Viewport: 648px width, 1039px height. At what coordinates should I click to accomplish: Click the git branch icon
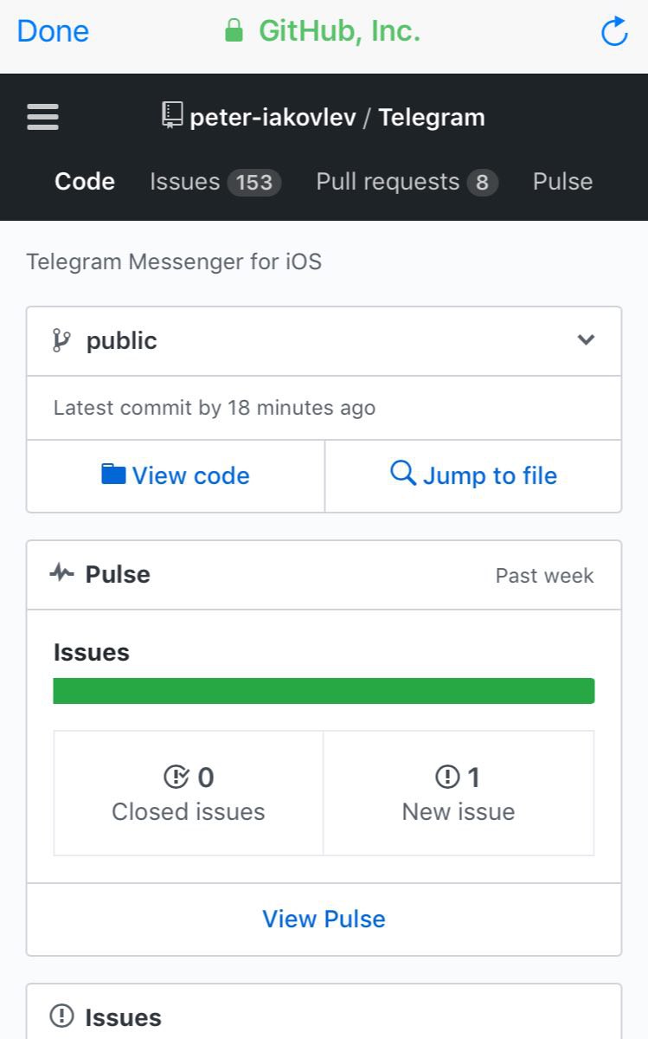click(61, 340)
